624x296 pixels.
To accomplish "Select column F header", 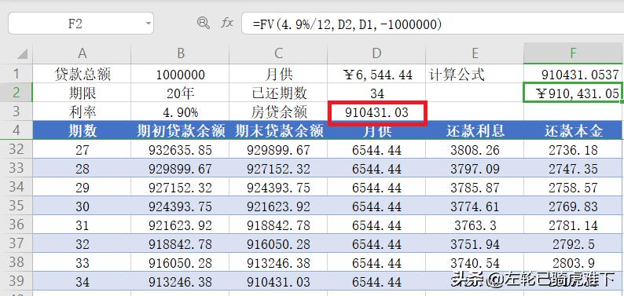I will click(573, 53).
